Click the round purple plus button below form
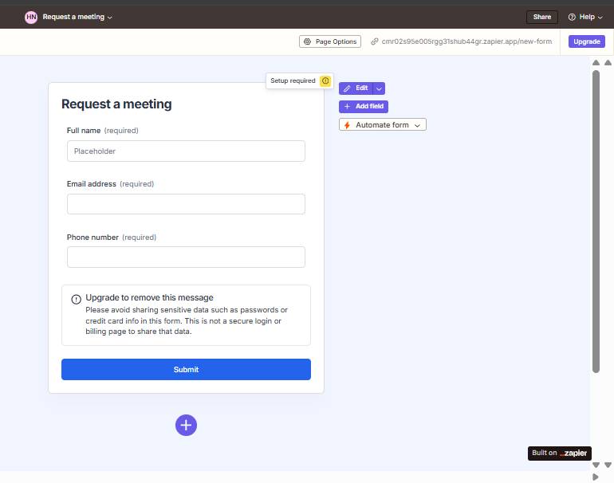Image resolution: width=614 pixels, height=483 pixels. (x=186, y=425)
